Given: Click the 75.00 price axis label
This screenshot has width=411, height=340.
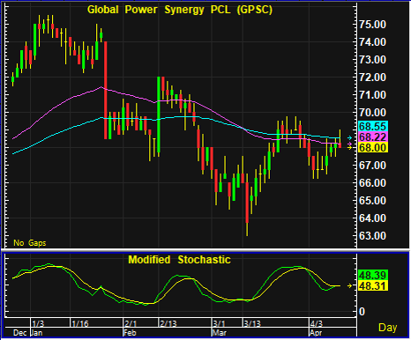Looking at the screenshot, I should [x=372, y=25].
